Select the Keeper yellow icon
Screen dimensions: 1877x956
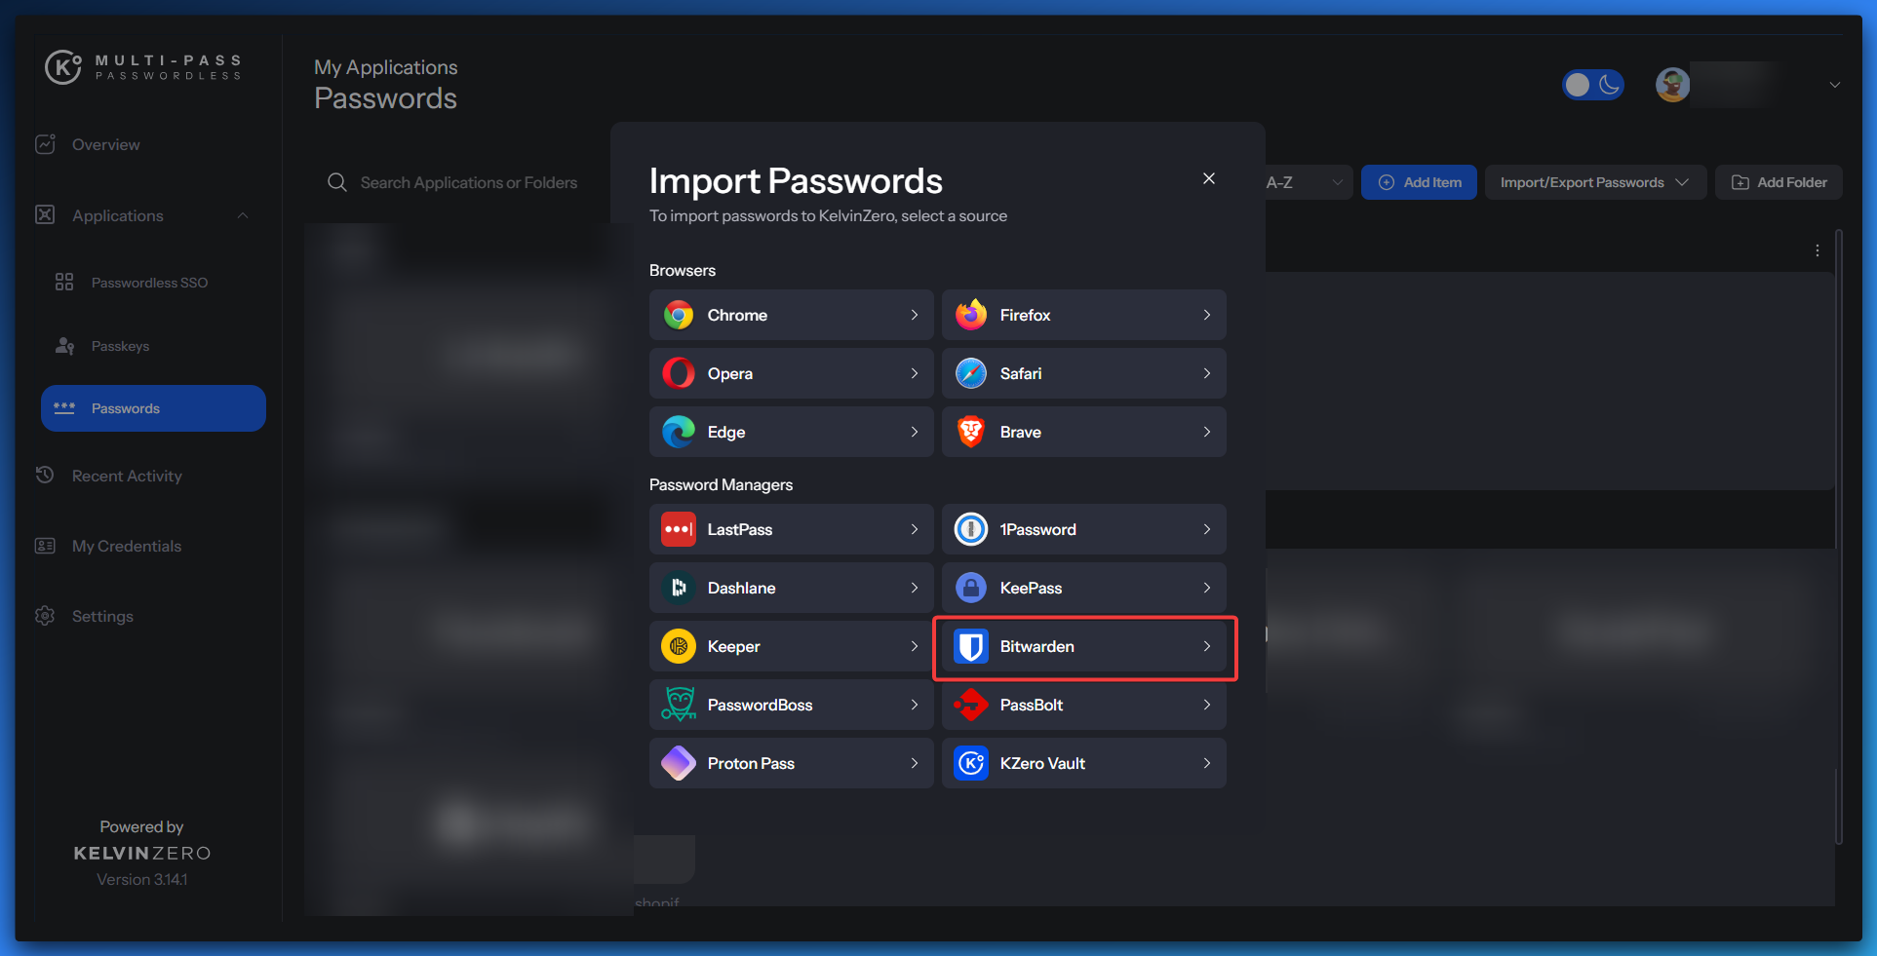pyautogui.click(x=679, y=646)
